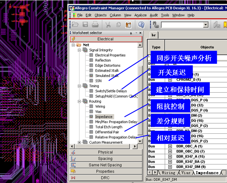Expand the DDR_8347_A (15) bus row
Screen dimensions: 227x183
click(170, 157)
